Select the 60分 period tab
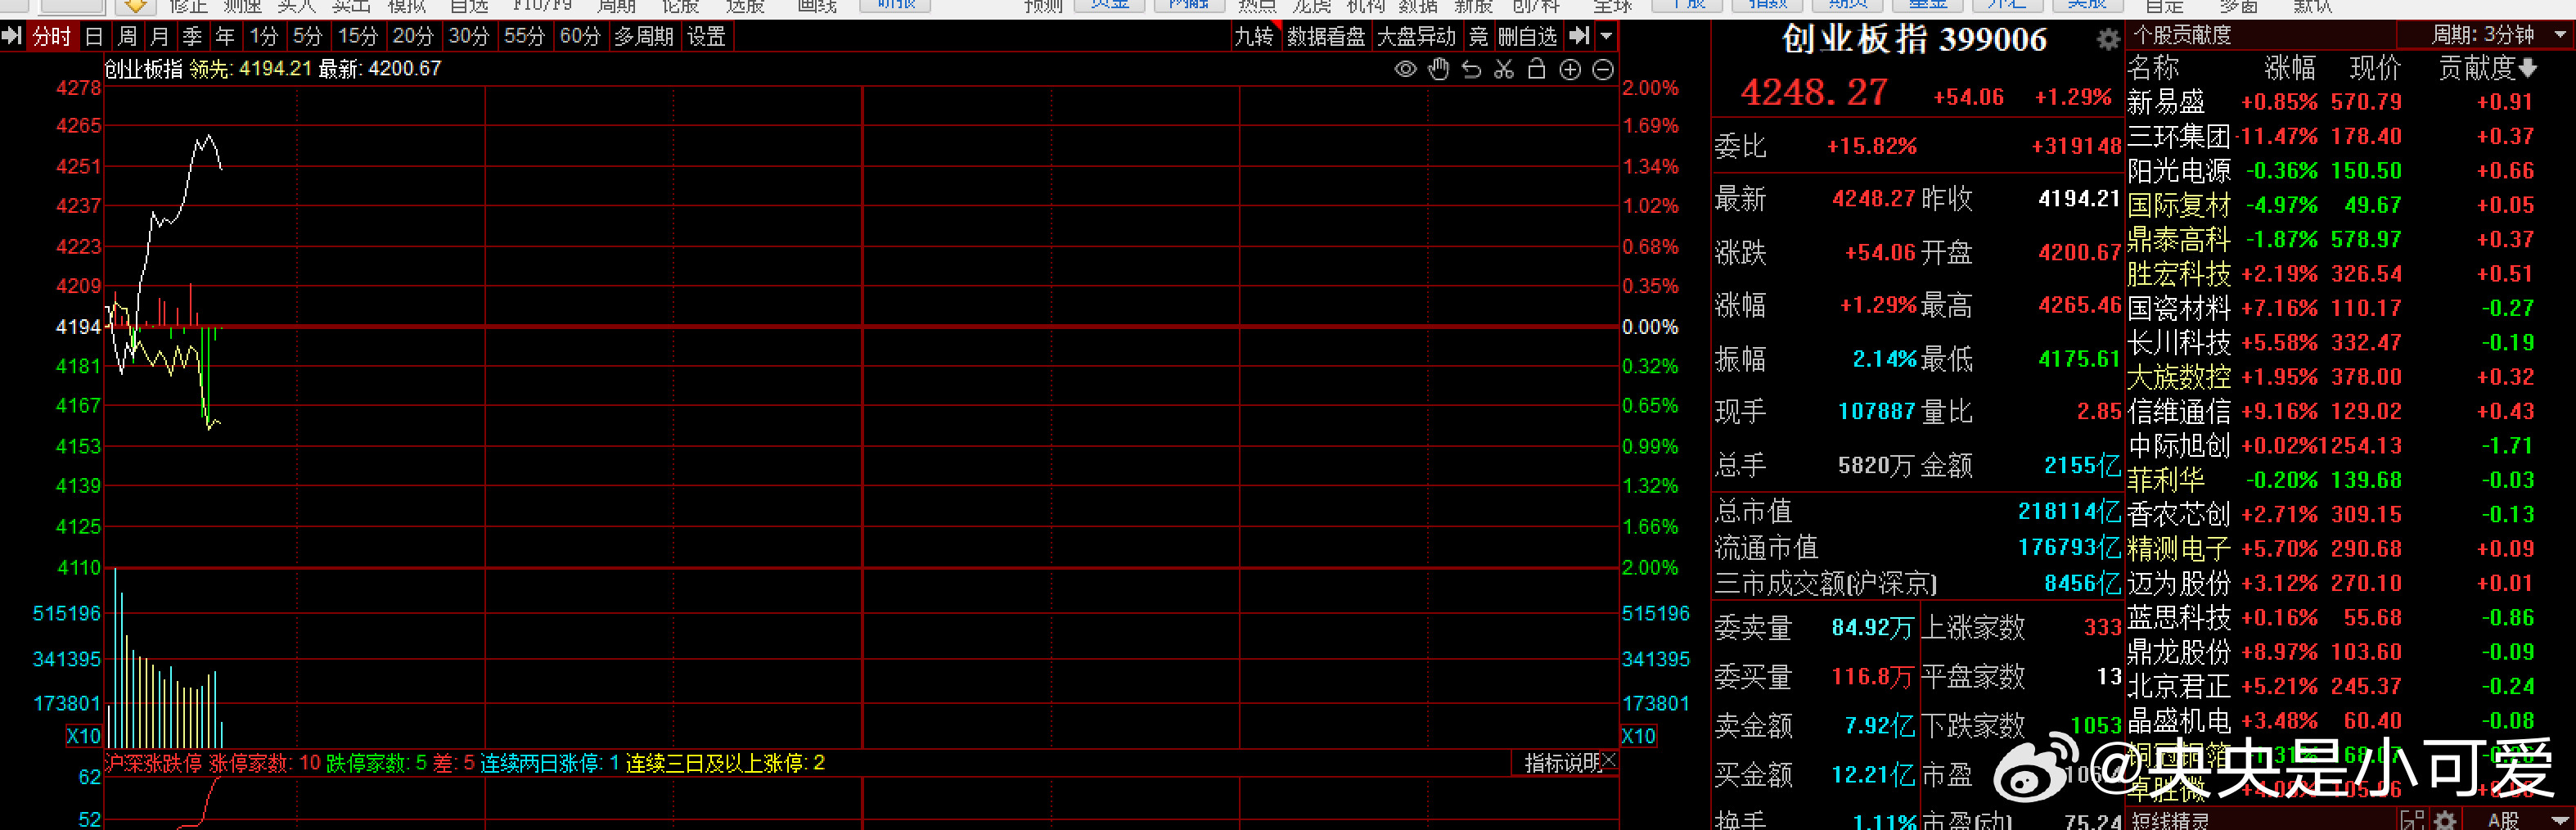Image resolution: width=2576 pixels, height=830 pixels. point(580,37)
